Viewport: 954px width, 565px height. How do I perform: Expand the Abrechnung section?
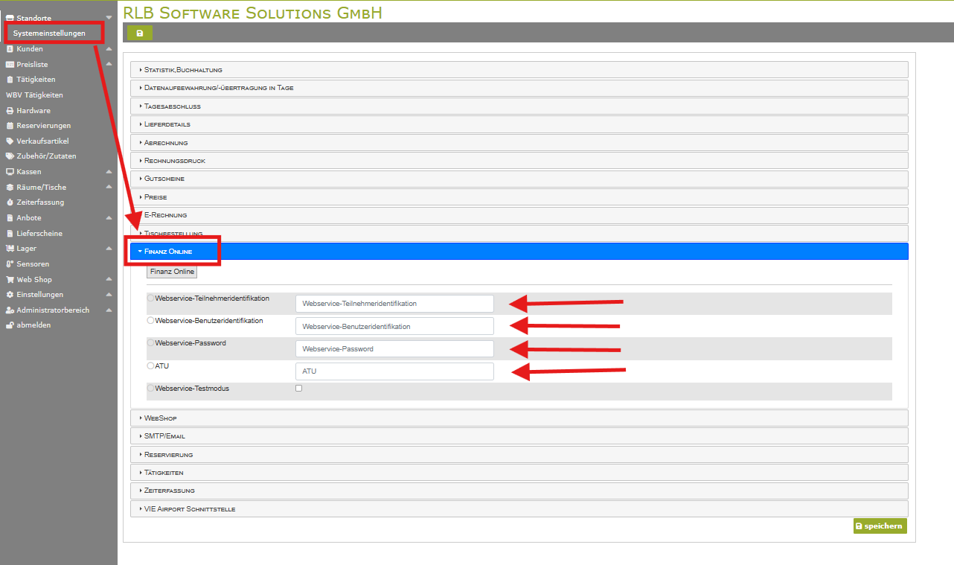pos(519,142)
